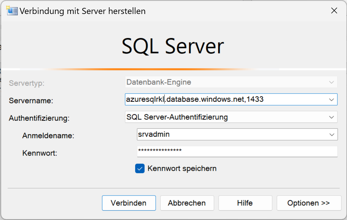
Task: Click the Anmeldename: label
Action: (x=48, y=135)
